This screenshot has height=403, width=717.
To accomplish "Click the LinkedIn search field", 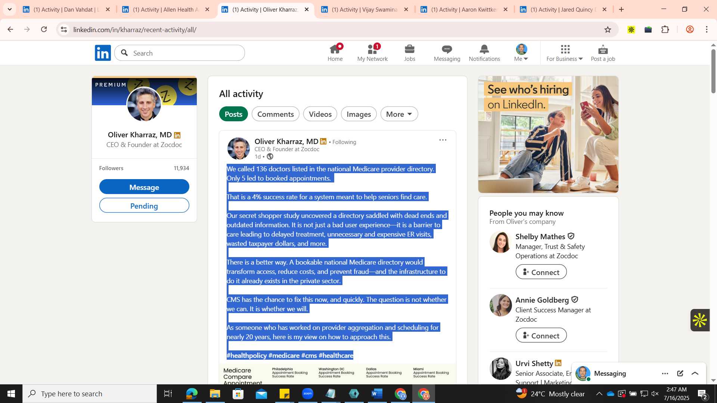I will tap(180, 53).
